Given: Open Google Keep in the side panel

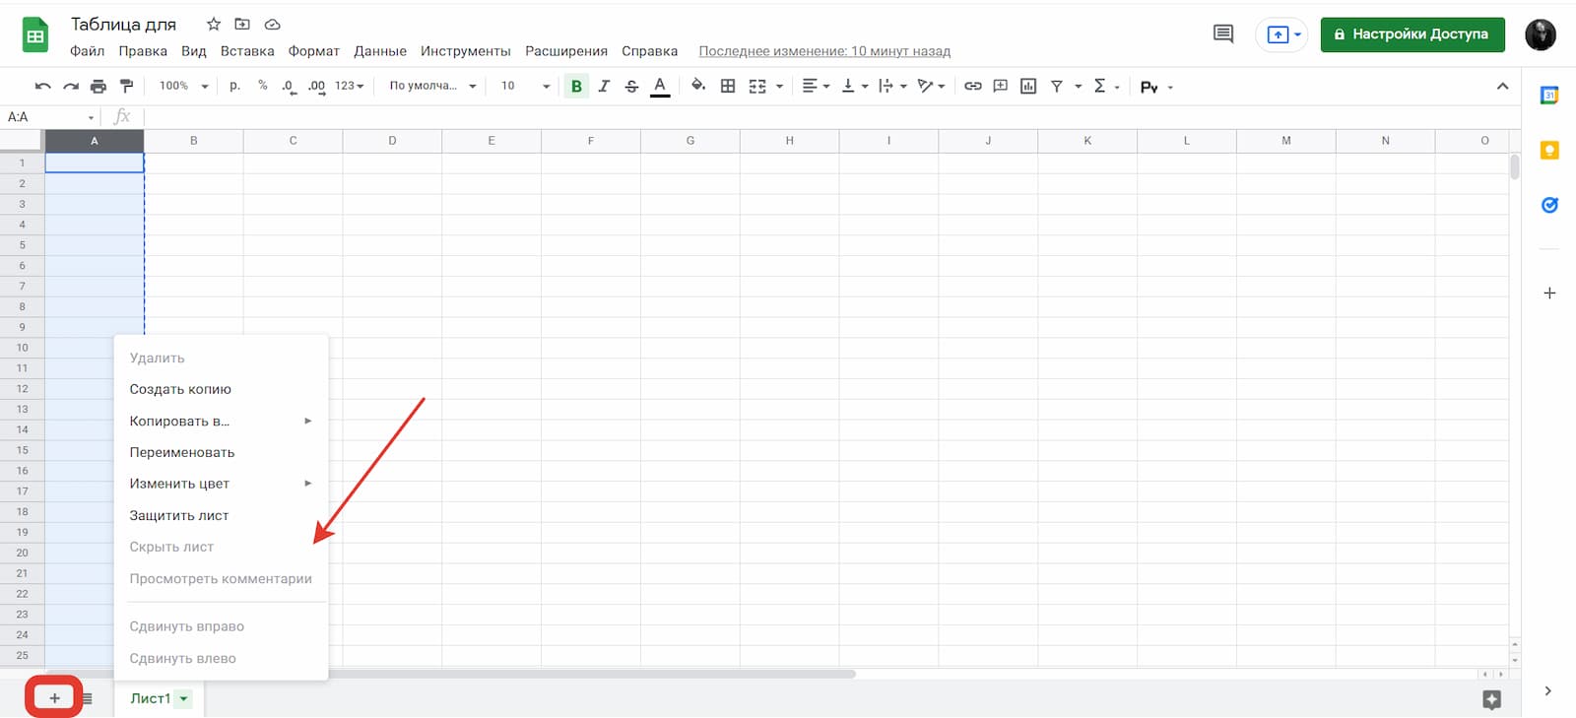Looking at the screenshot, I should point(1549,151).
